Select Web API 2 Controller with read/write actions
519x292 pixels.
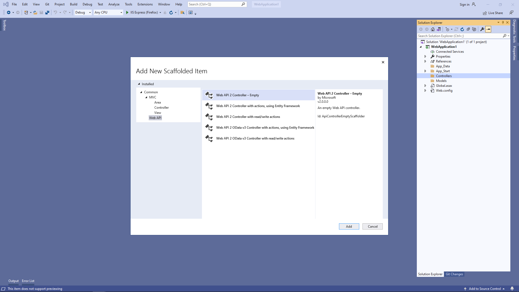coord(248,117)
